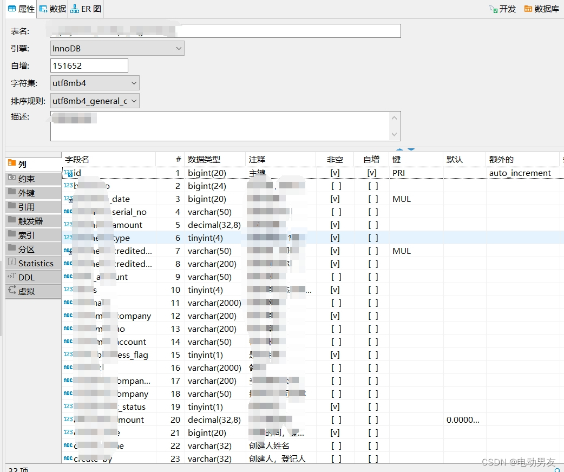564x472 pixels.
Task: Switch to the 属性 tab
Action: click(21, 9)
